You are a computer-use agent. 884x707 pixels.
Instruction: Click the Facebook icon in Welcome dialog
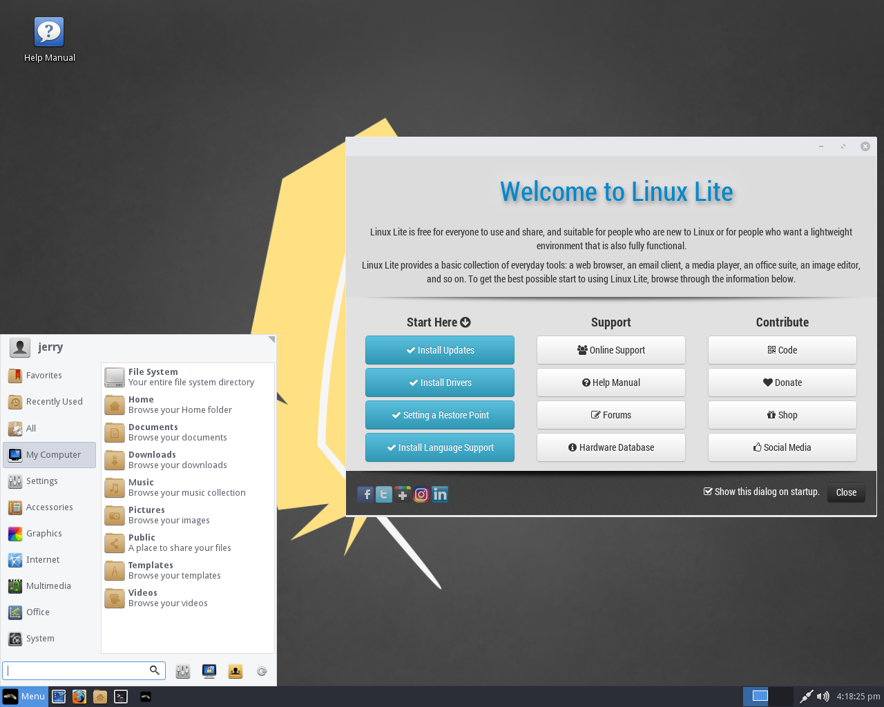coord(365,494)
